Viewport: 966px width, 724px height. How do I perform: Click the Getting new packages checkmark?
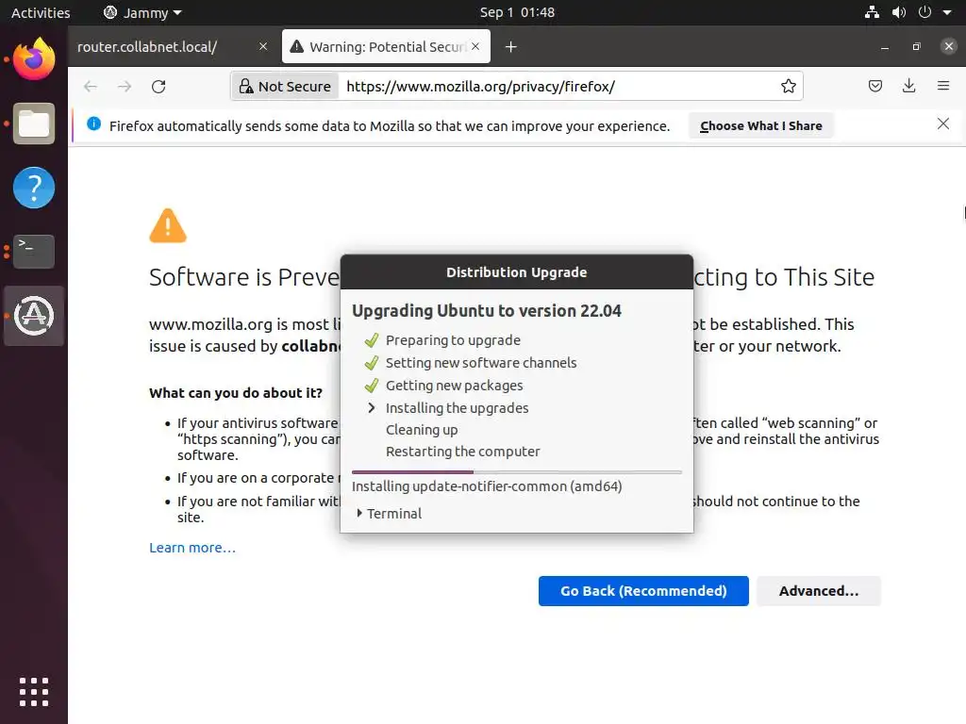[372, 386]
